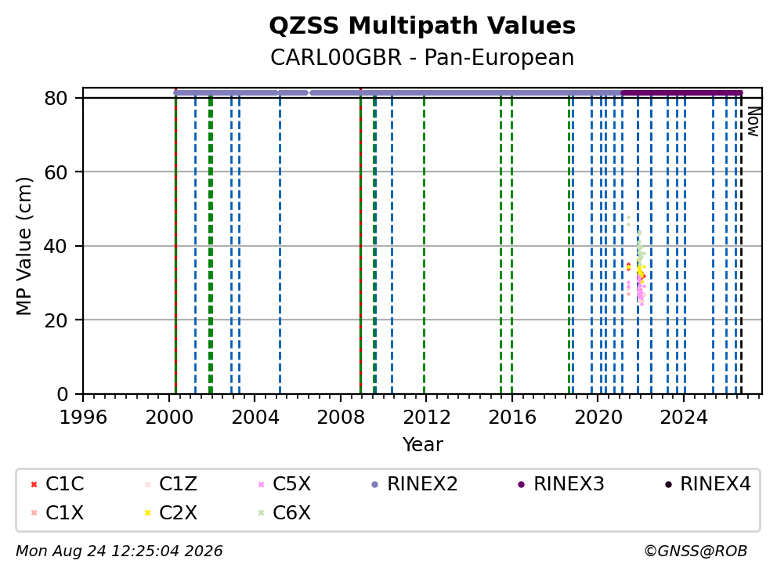Image resolution: width=777 pixels, height=575 pixels.
Task: Click the C1C red legend marker
Action: (34, 484)
